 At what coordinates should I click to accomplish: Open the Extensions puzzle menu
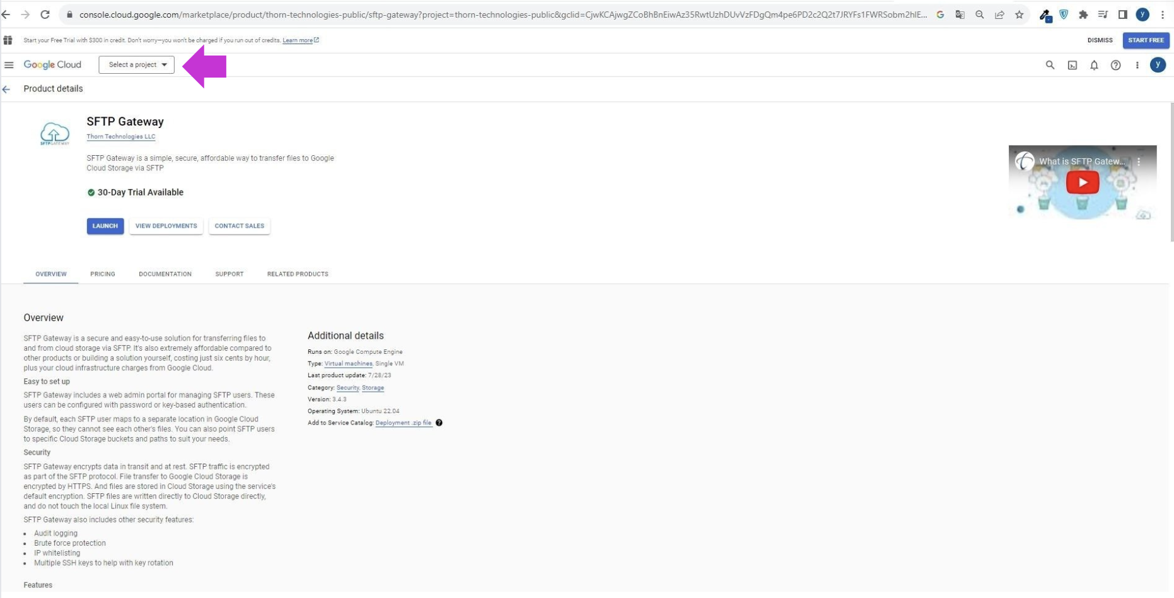pos(1083,15)
